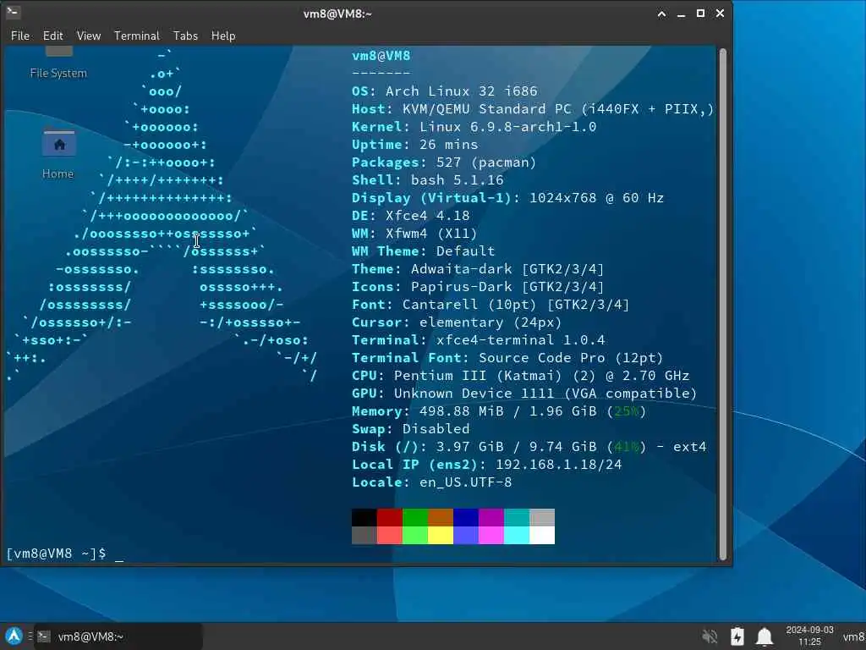The image size is (866, 650).
Task: Click the "Font: Cantarell (10pt)" line
Action: 491,304
